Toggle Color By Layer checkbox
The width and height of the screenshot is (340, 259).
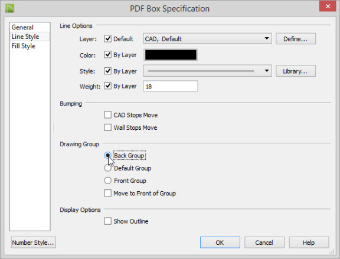tap(108, 55)
